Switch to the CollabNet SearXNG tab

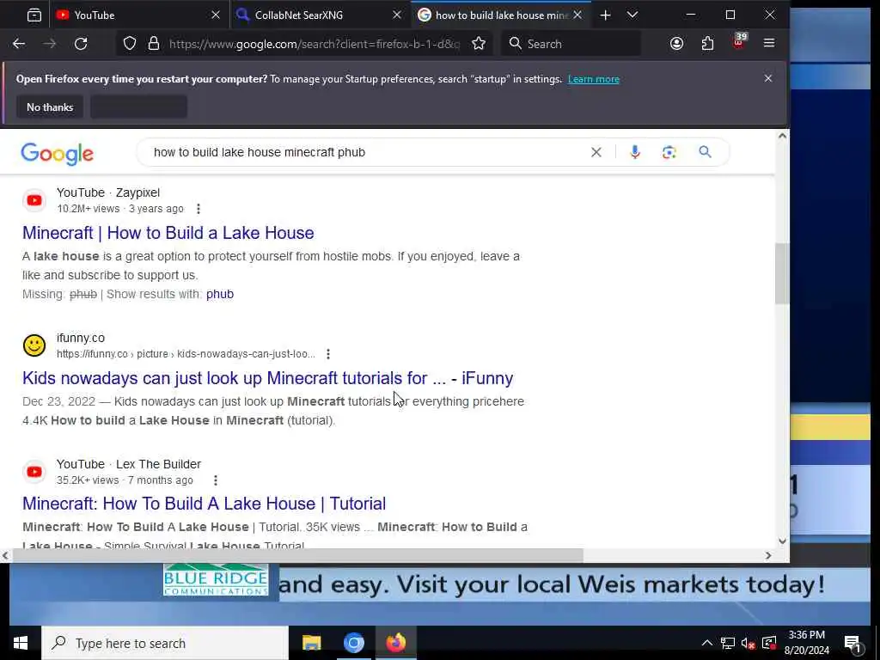pos(320,15)
